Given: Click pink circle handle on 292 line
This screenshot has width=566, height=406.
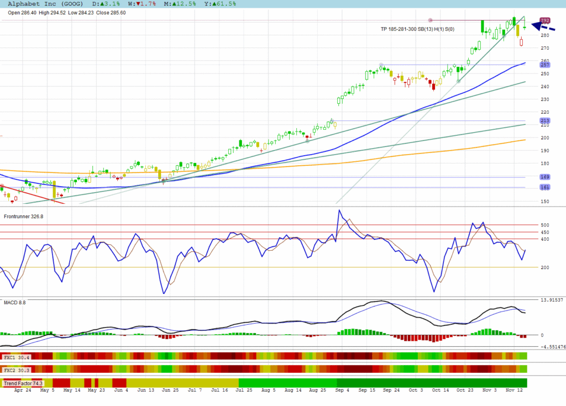Looking at the screenshot, I should coord(431,20).
